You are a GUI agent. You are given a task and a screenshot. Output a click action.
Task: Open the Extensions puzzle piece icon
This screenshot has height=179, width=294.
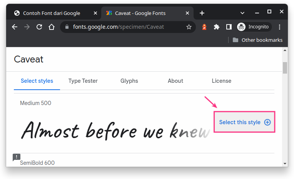tap(217, 27)
